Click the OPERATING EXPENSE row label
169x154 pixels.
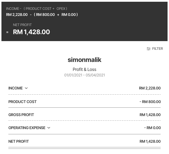(27, 128)
